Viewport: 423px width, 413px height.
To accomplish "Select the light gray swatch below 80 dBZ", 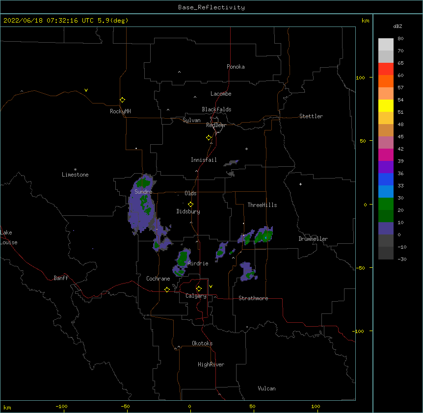I will [386, 45].
